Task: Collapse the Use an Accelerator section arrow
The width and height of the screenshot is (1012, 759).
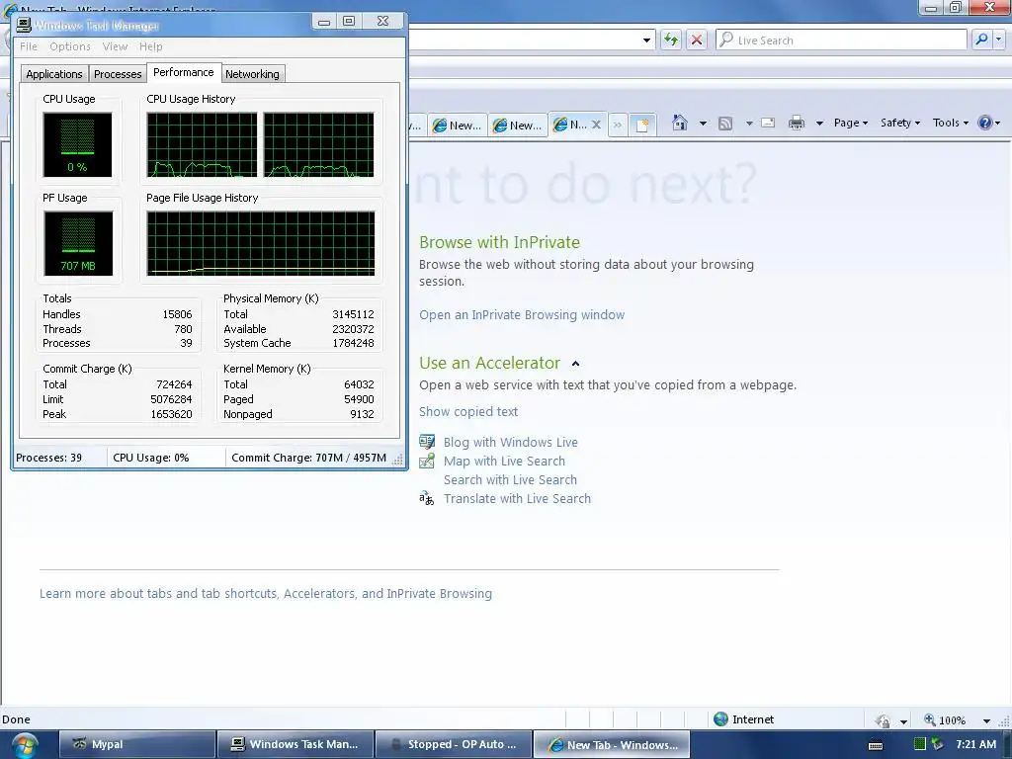Action: (x=576, y=364)
